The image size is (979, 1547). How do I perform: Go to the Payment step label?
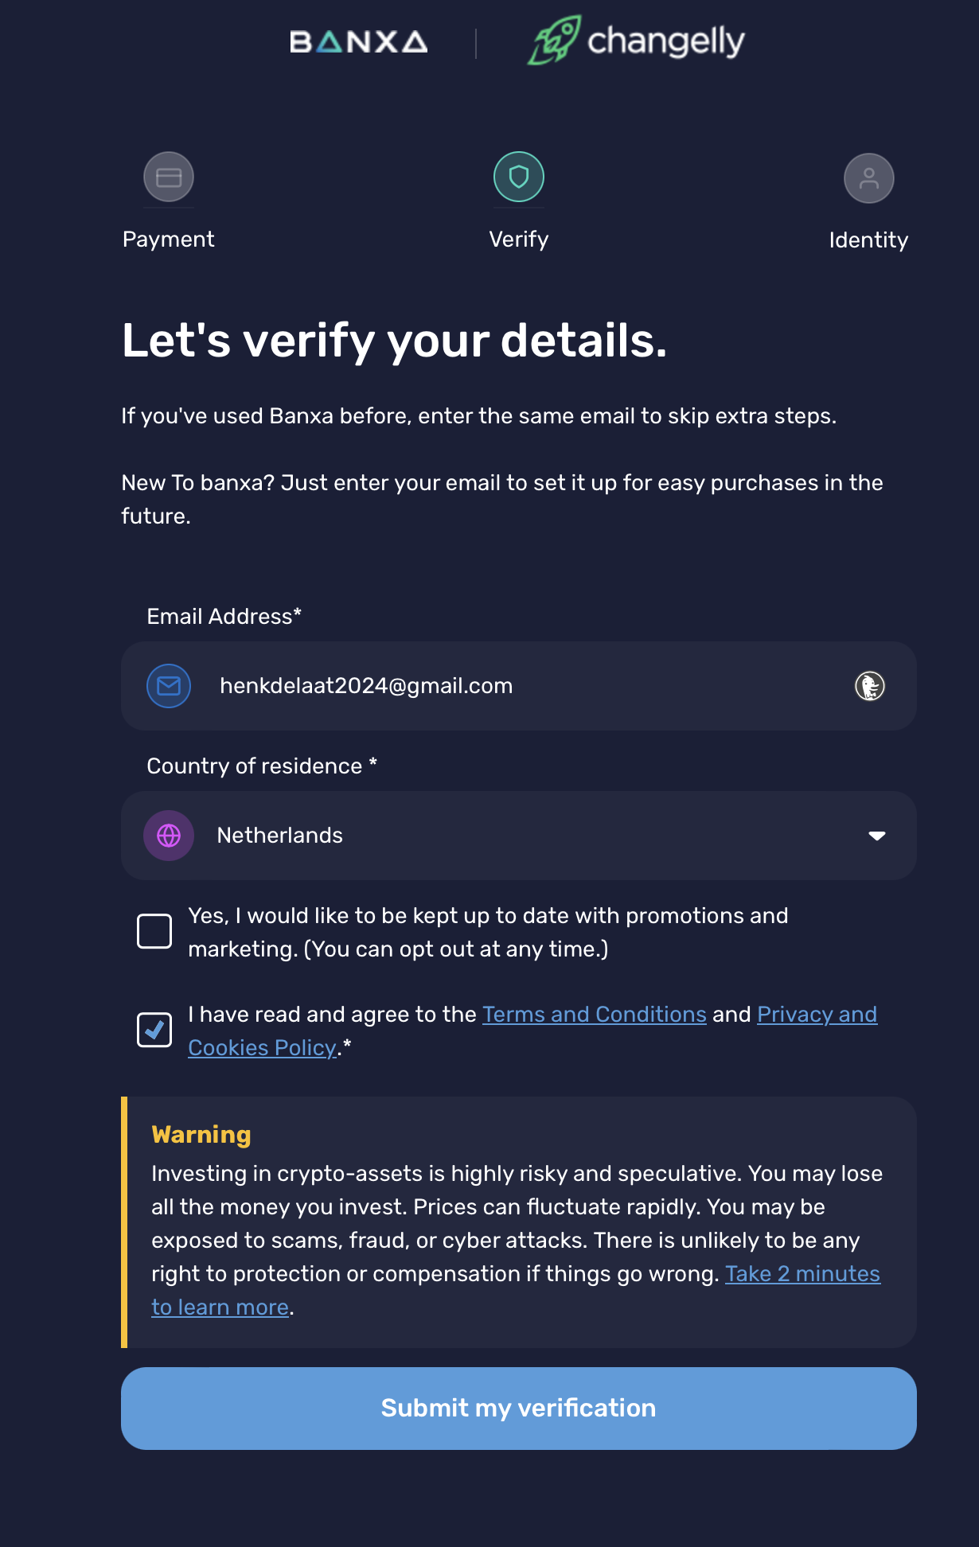[169, 240]
